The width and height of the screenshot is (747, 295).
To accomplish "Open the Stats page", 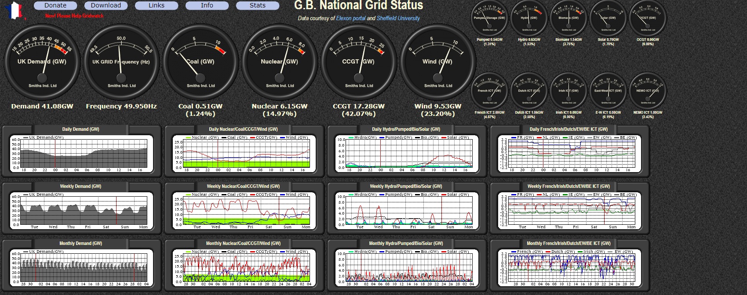I will 258,6.
